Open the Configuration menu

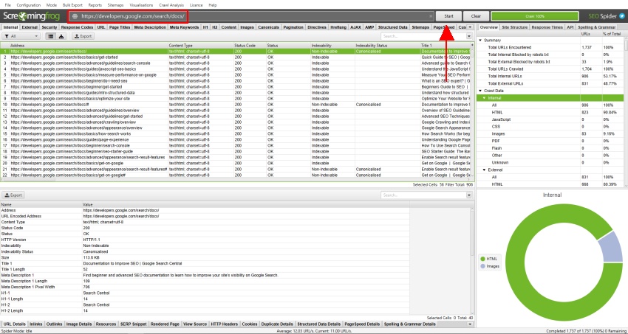pos(29,5)
